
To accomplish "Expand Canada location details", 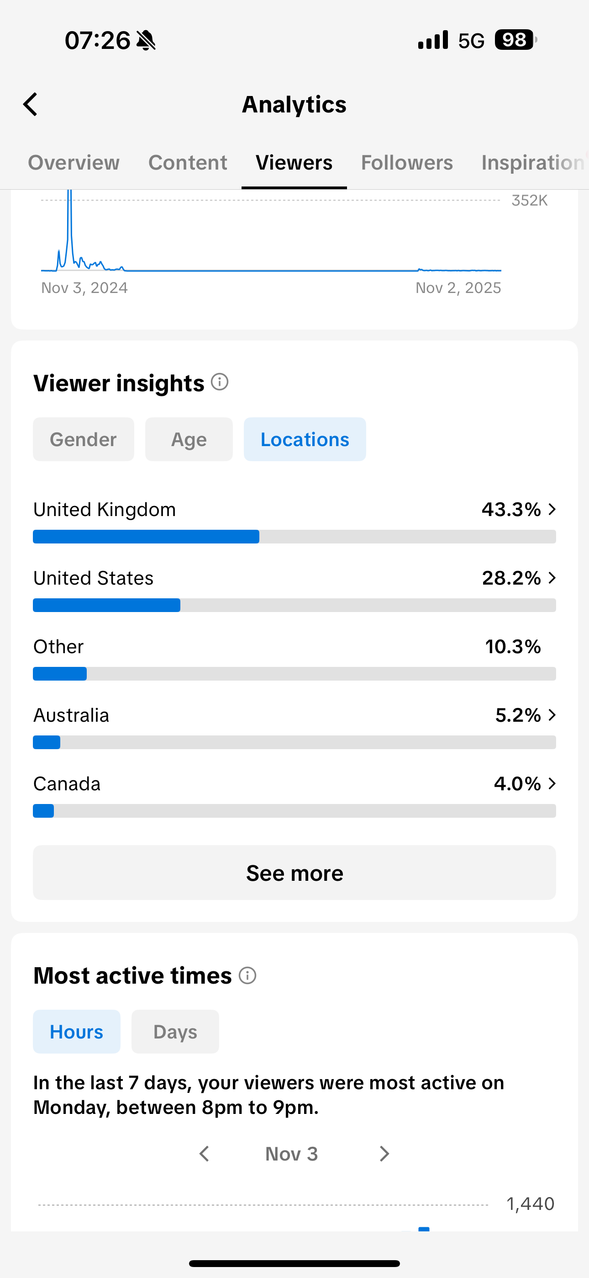I will pos(294,794).
